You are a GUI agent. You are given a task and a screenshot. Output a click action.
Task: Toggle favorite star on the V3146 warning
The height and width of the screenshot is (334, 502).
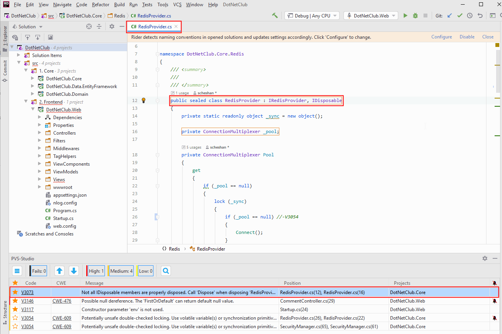click(15, 301)
